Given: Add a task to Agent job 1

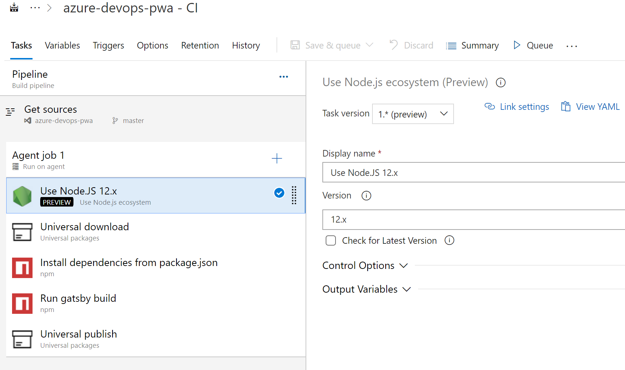Looking at the screenshot, I should click(x=277, y=158).
